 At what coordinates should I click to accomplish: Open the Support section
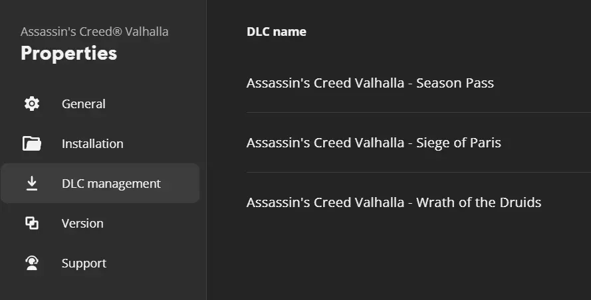(x=84, y=263)
